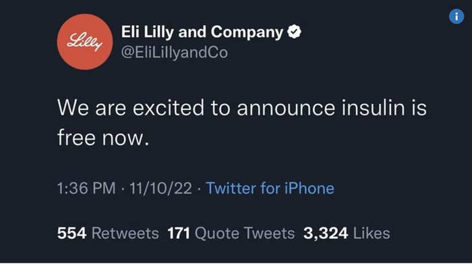This screenshot has width=472, height=264.
Task: Click the 554 retweet count number
Action: tap(71, 233)
